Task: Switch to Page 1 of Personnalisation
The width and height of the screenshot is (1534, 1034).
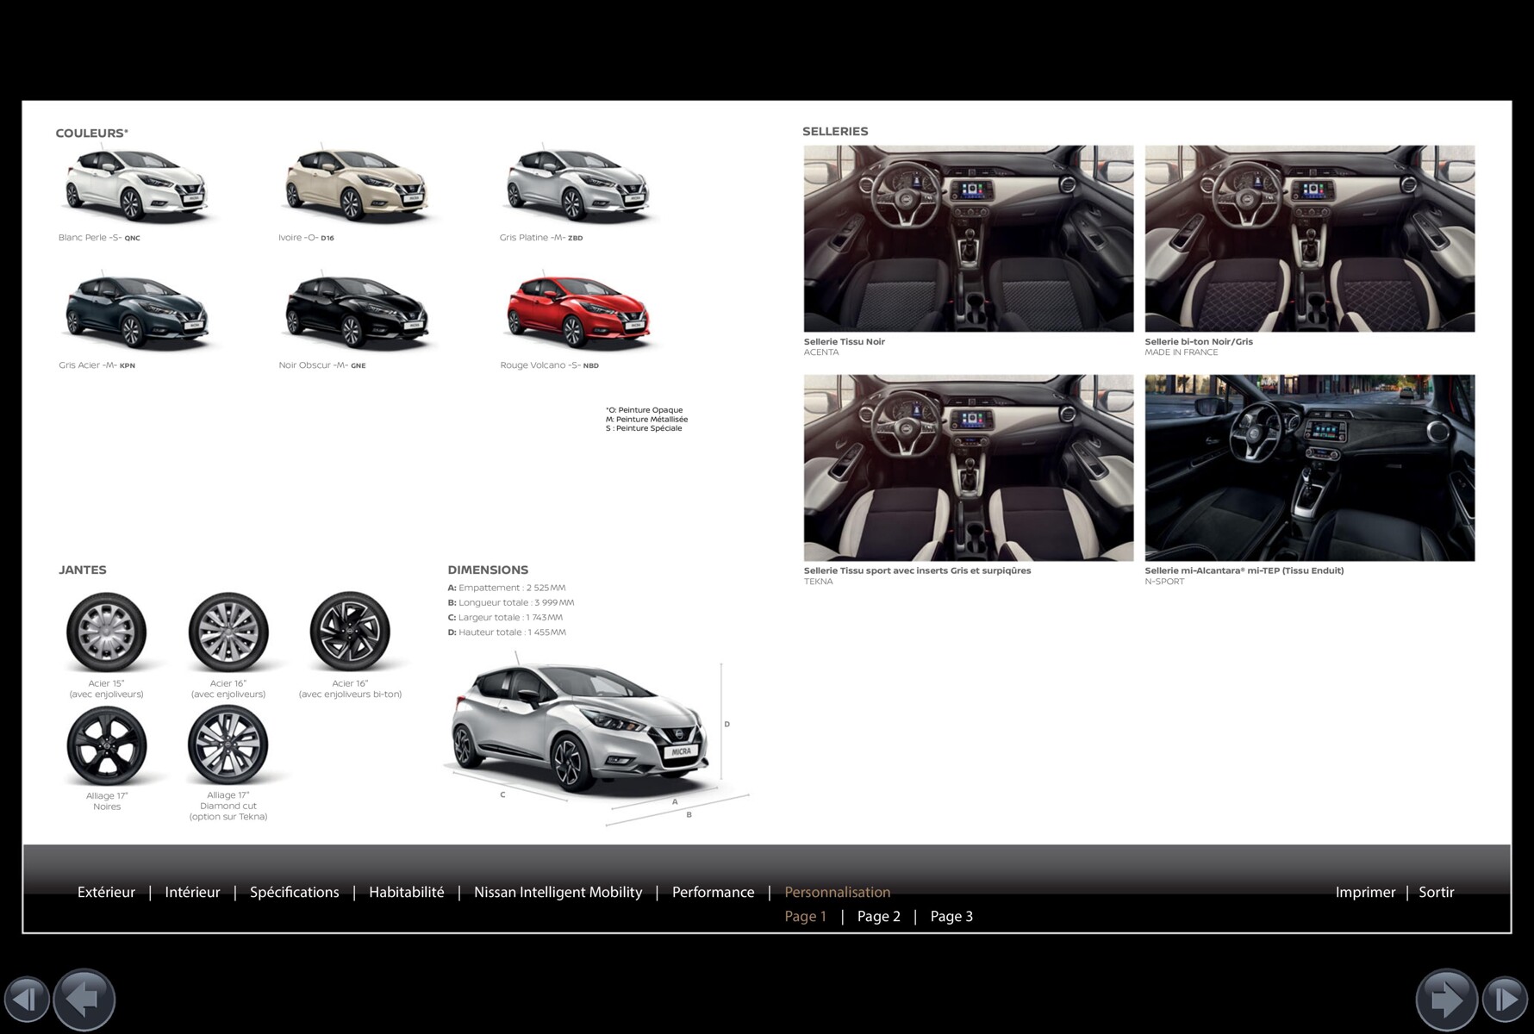Action: [x=805, y=916]
